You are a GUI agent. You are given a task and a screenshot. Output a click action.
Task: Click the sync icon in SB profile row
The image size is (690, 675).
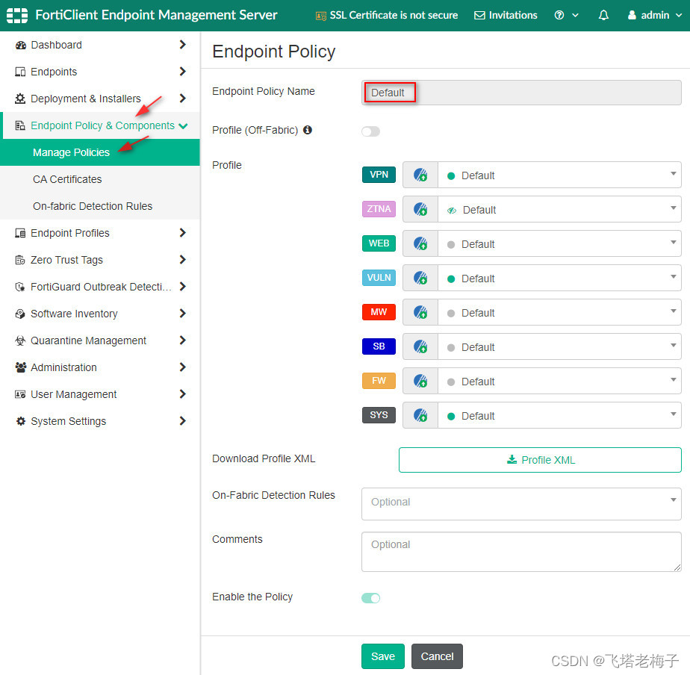pos(420,346)
